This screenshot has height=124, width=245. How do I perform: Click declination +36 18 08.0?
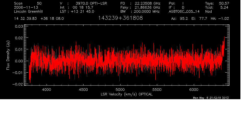(x=52, y=19)
